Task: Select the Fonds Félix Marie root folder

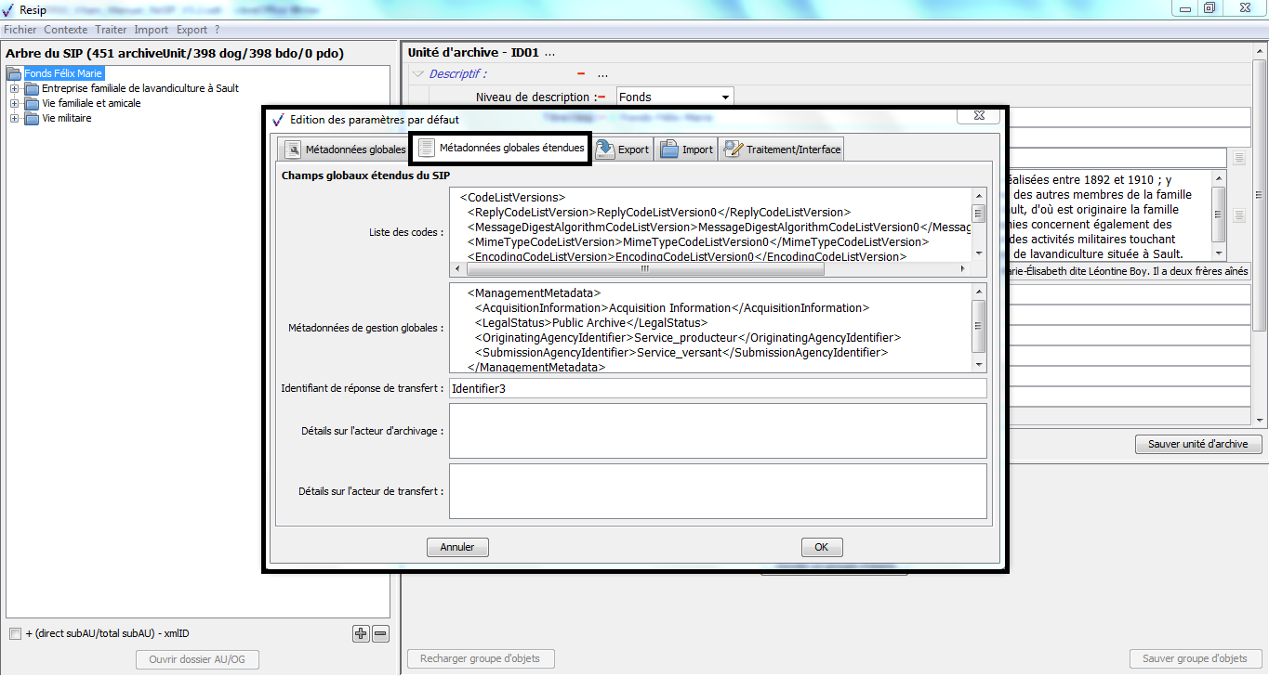Action: [64, 73]
